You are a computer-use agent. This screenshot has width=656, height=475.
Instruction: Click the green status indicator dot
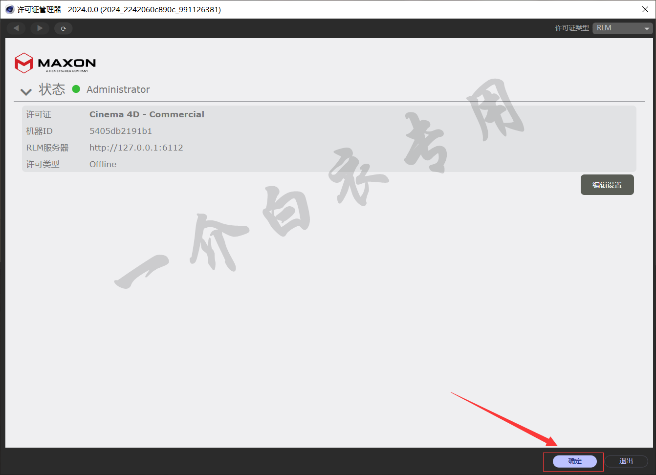(x=76, y=89)
